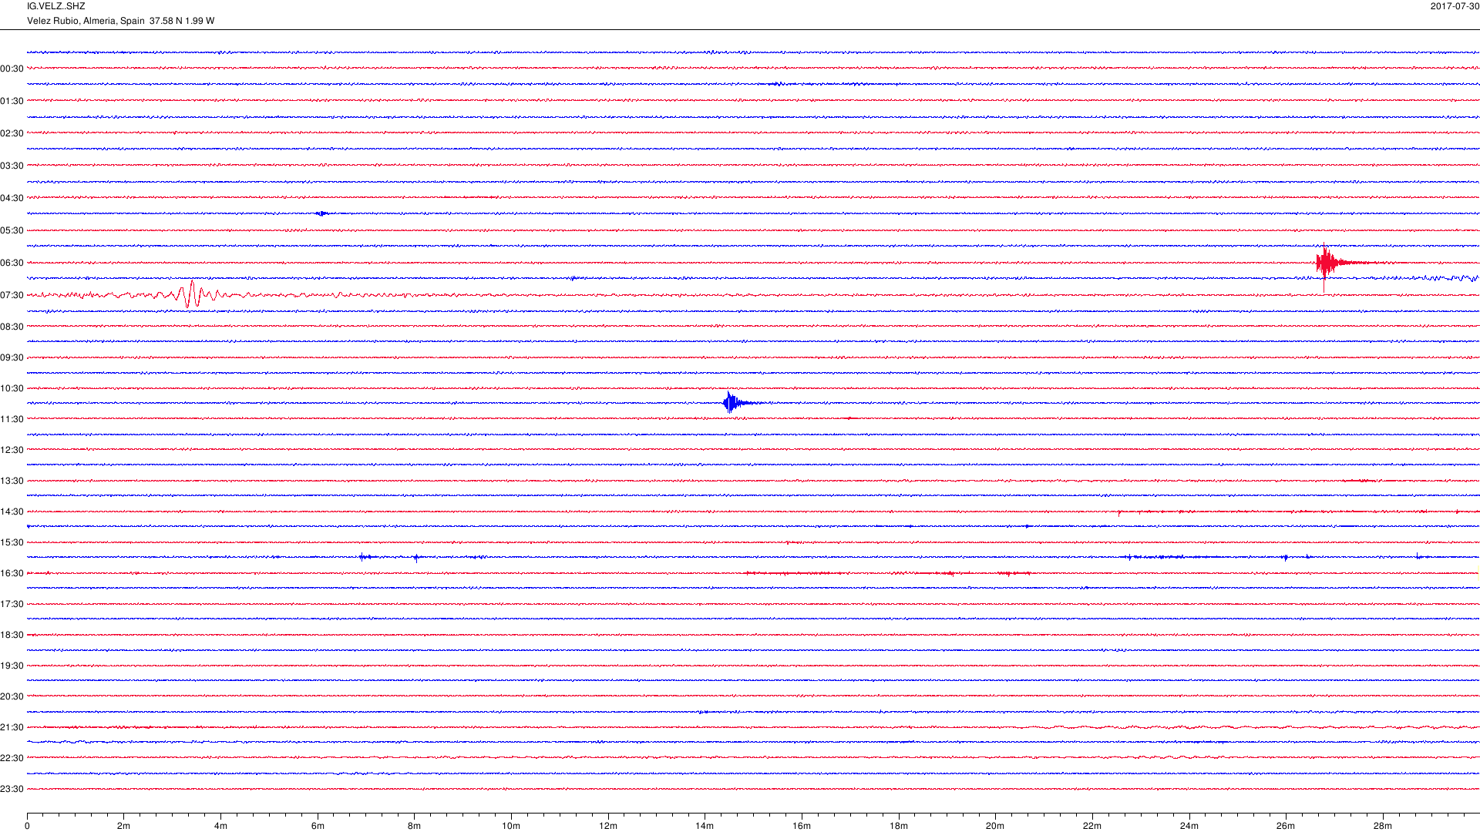Click the 12m axis label
The width and height of the screenshot is (1480, 832).
[608, 826]
